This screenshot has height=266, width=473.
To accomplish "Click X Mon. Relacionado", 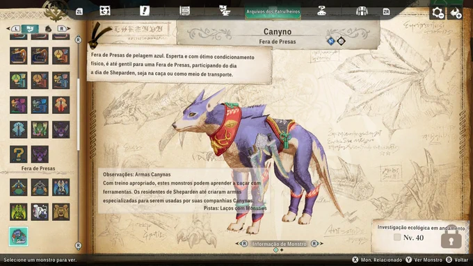I will tap(377, 260).
